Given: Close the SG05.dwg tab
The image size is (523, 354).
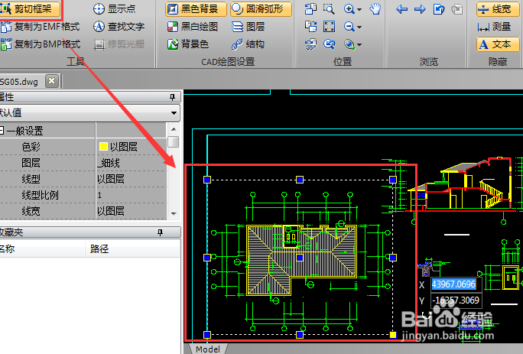Looking at the screenshot, I should 52,81.
